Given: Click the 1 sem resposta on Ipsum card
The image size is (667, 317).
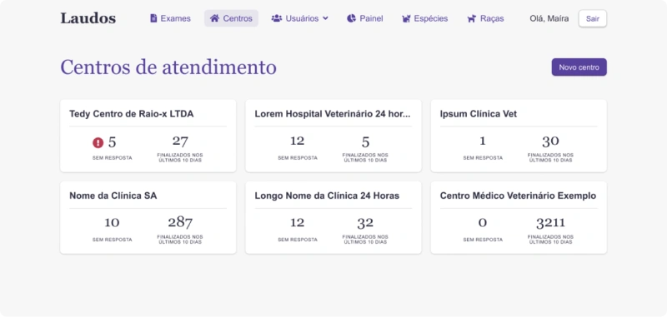Looking at the screenshot, I should [483, 141].
